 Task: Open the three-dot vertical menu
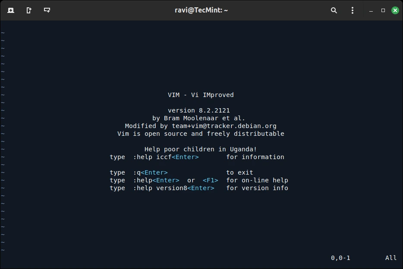tap(353, 10)
